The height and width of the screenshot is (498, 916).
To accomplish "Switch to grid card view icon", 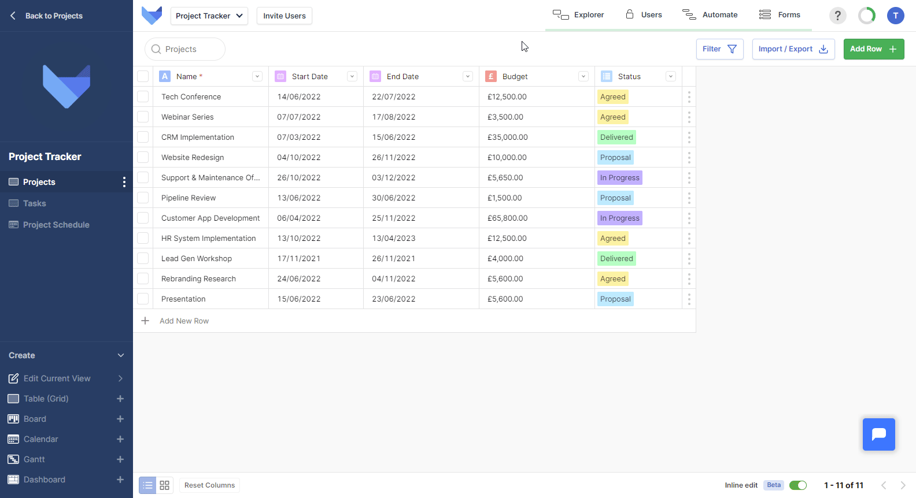I will tap(165, 485).
